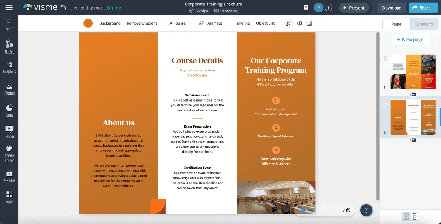Click the background color orange swatch
The image size is (441, 224).
88,23
